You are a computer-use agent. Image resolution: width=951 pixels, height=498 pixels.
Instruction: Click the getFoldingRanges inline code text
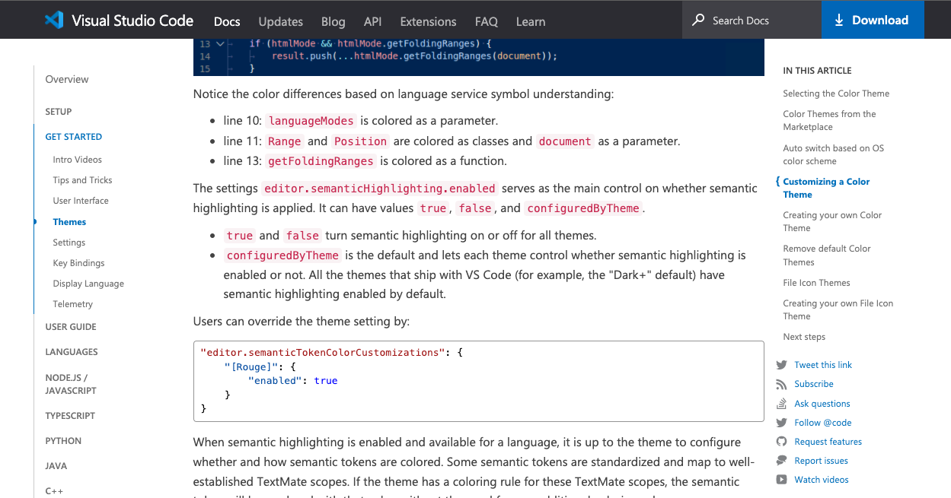321,161
